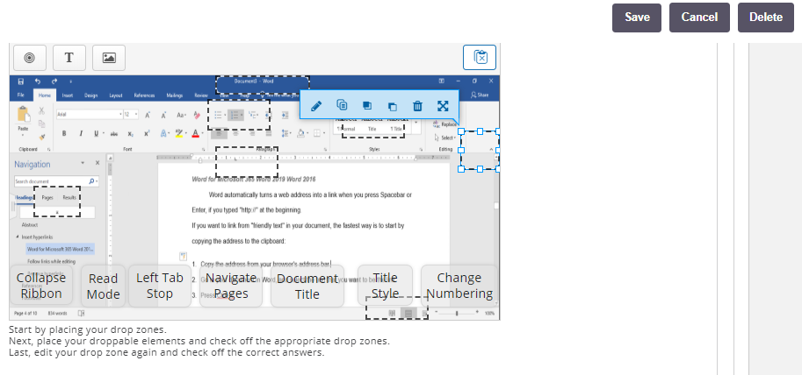Edit the selected drop zone with the pencil icon
The image size is (802, 375).
tap(316, 106)
